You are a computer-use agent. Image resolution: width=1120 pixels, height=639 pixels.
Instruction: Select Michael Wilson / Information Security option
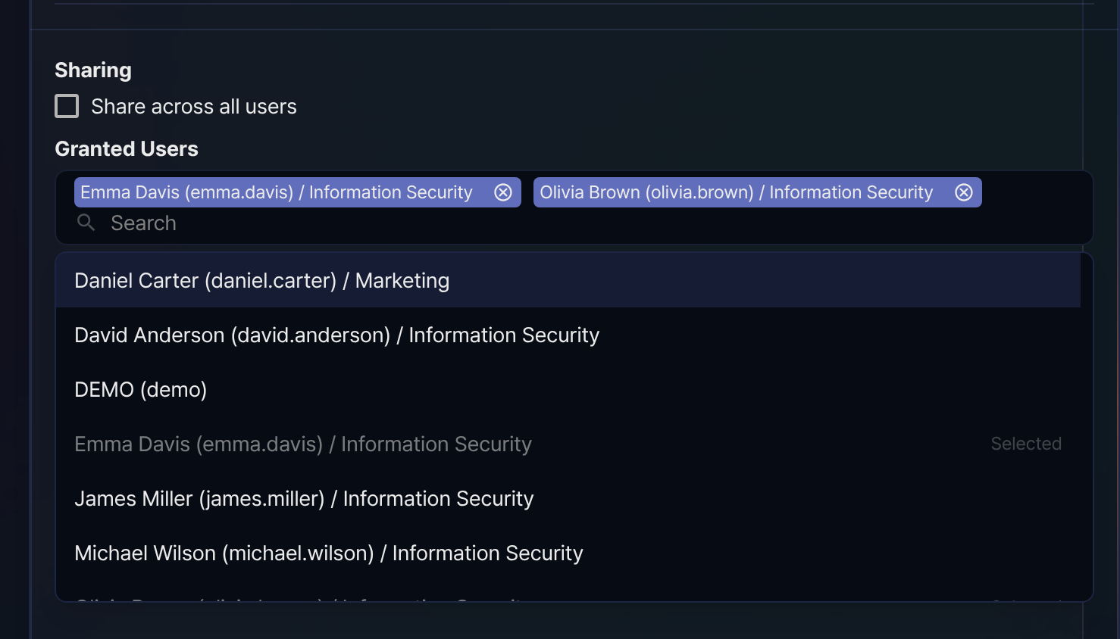(568, 553)
